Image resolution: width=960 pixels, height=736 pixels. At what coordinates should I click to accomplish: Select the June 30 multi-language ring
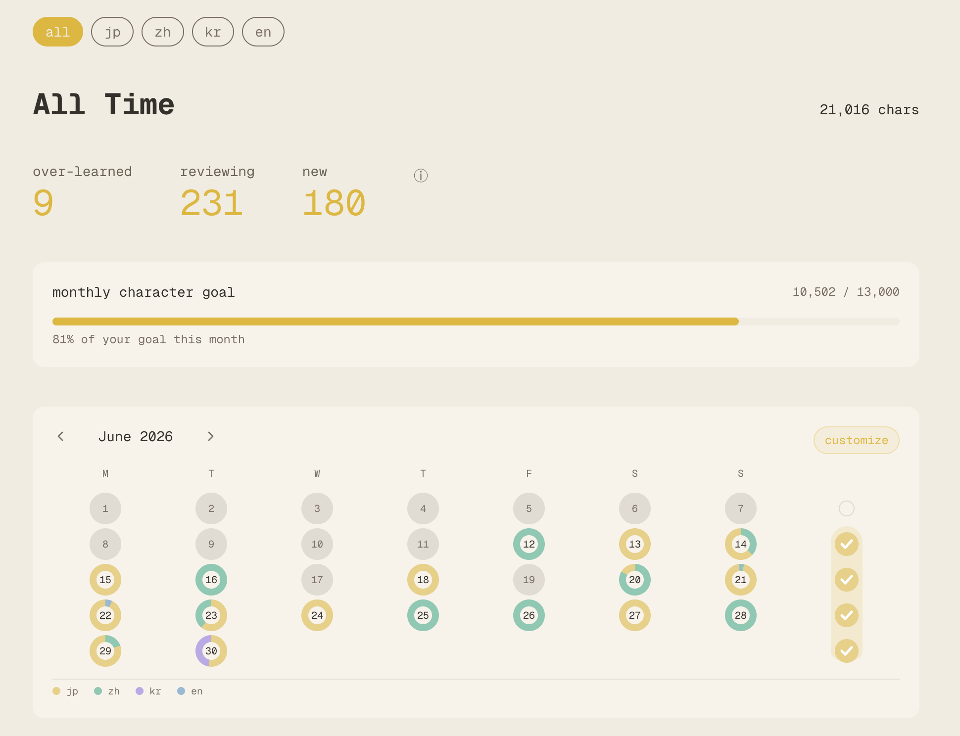211,651
